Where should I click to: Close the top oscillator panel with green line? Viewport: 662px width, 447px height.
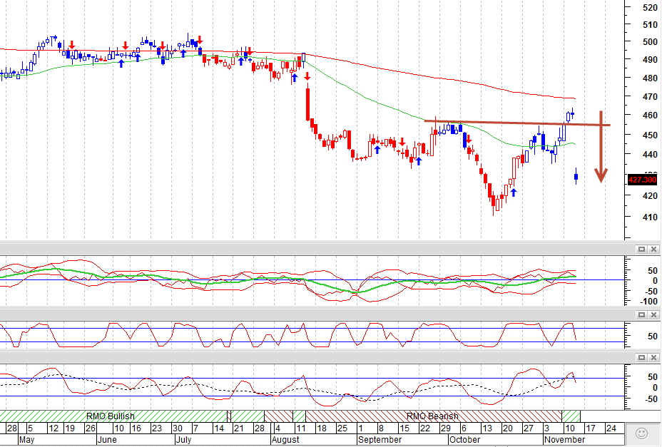[653, 249]
